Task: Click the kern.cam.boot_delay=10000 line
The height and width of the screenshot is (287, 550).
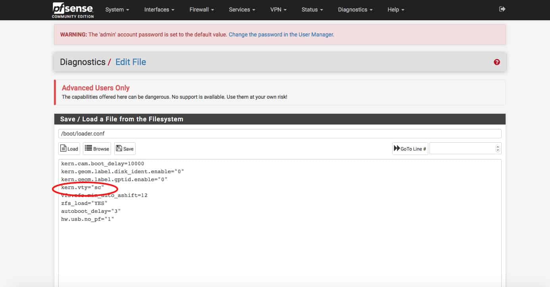Action: [x=103, y=163]
